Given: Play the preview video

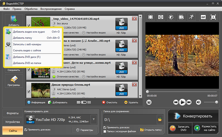Looking at the screenshot, I should [x=182, y=102].
